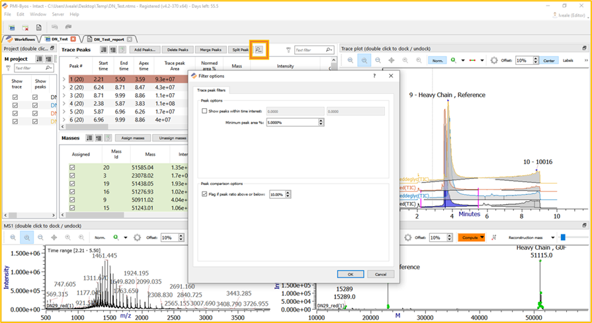592x323 pixels.
Task: Click OK in the Filter options dialog
Action: click(350, 274)
